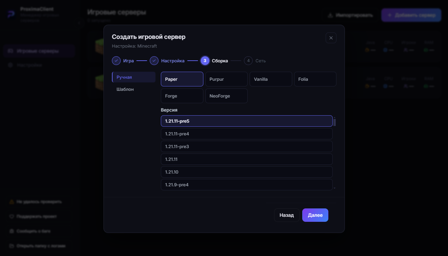This screenshot has width=448, height=256.
Task: Select version 1.21.11-pre4 from the list
Action: [x=247, y=134]
